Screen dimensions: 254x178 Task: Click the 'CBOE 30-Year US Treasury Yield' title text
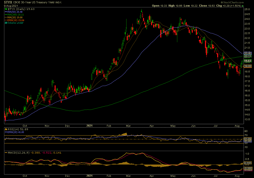tap(34, 3)
